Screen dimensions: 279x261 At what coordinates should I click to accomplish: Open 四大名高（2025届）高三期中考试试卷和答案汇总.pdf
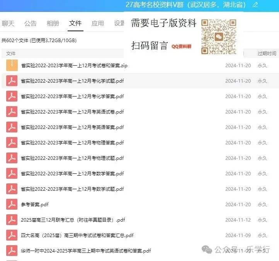pos(77,236)
